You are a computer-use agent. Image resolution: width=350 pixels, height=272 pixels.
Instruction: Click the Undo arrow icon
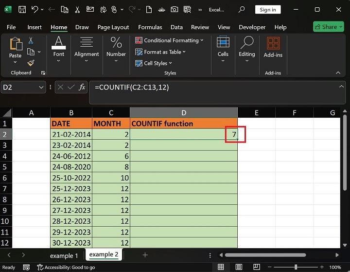coord(35,10)
